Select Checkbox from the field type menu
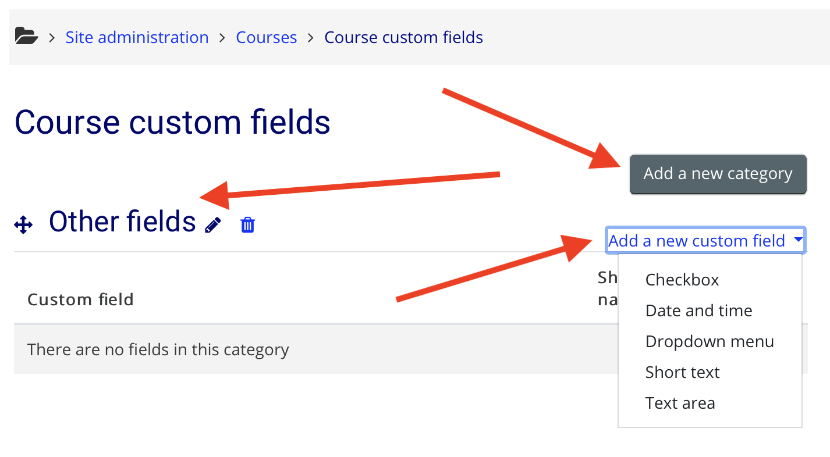Viewport: 830px width, 457px height. coord(682,280)
